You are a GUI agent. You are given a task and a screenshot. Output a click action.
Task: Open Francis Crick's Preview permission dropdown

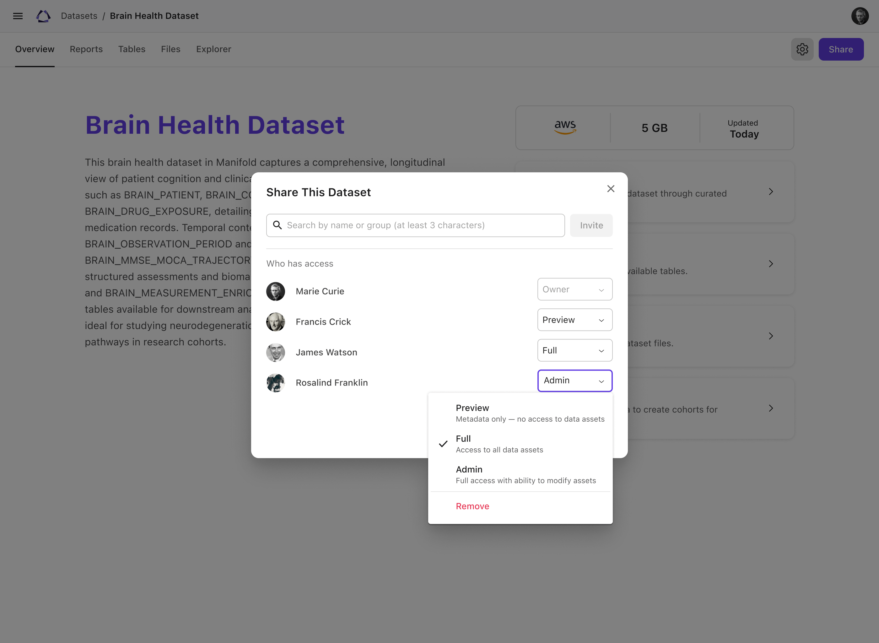pos(574,320)
